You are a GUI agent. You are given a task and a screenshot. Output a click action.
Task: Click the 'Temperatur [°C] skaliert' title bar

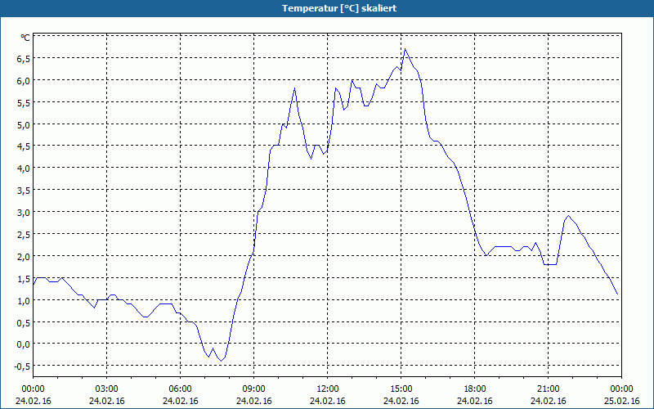click(327, 8)
